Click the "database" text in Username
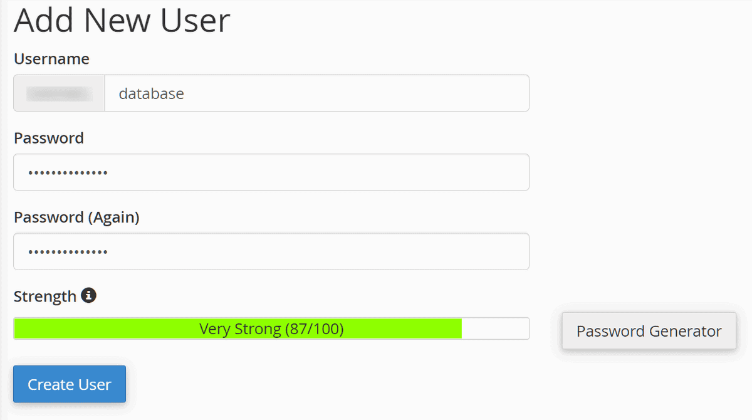This screenshot has height=420, width=752. pos(151,94)
